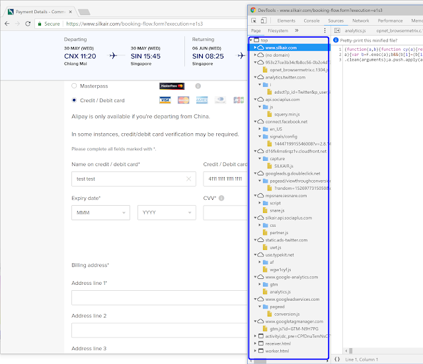The image size is (423, 364).
Task: Open the squery.min.js file
Action: 287,115
